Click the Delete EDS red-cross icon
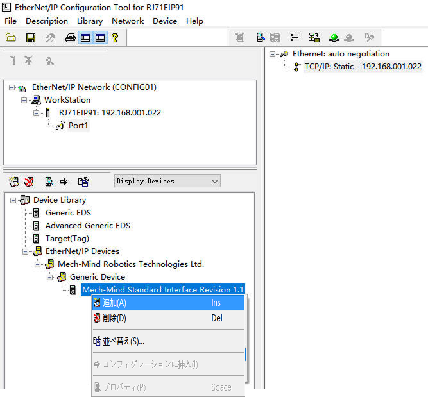Screen dimensions: 428x397 30,182
